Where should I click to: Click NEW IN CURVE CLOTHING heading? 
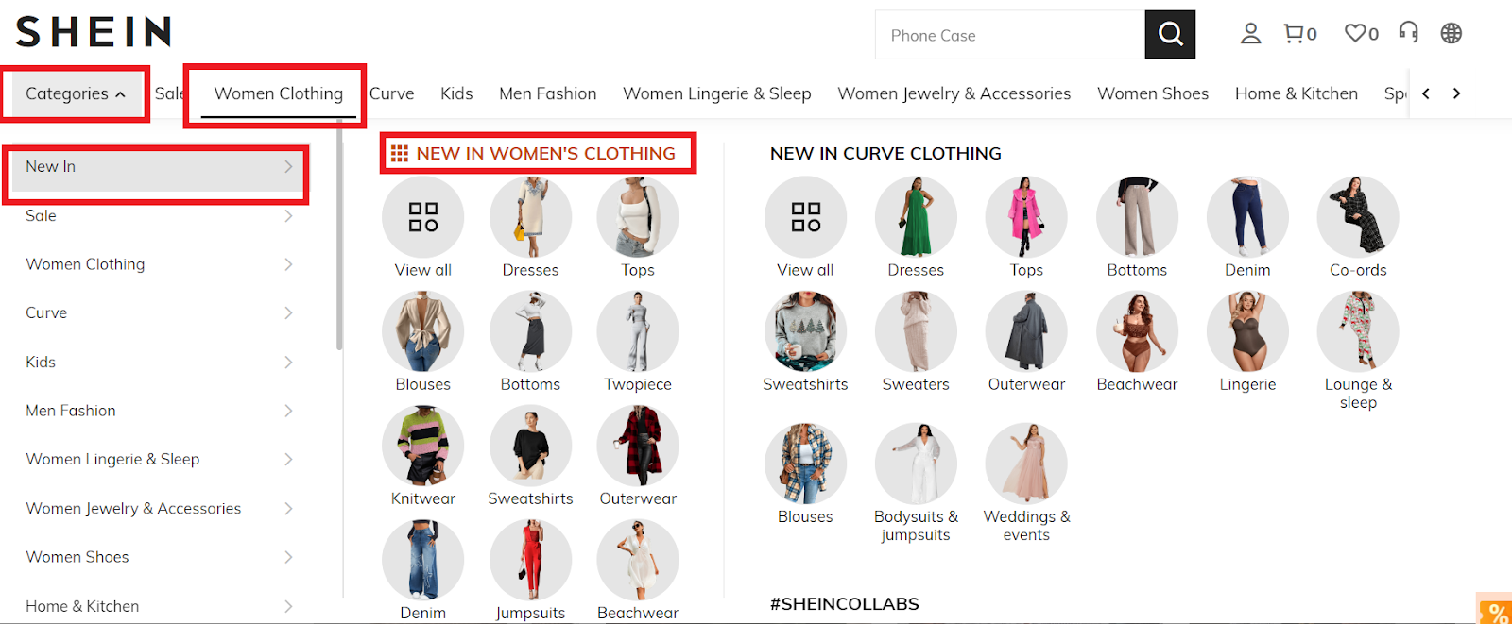[x=885, y=153]
